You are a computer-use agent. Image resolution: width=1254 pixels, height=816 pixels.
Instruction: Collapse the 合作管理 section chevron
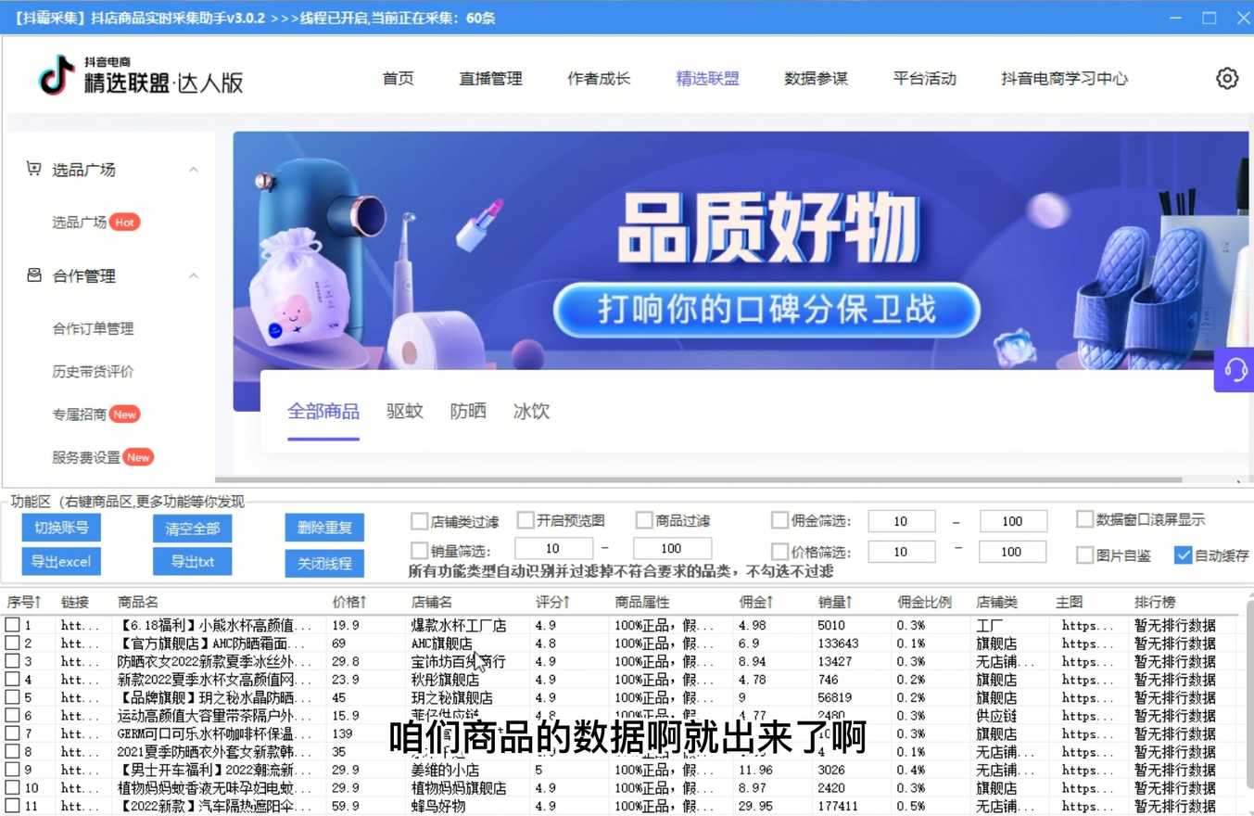(x=194, y=276)
